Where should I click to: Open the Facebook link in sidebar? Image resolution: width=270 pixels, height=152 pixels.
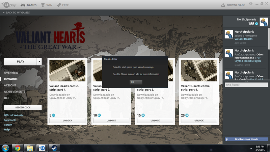[x=10, y=120]
